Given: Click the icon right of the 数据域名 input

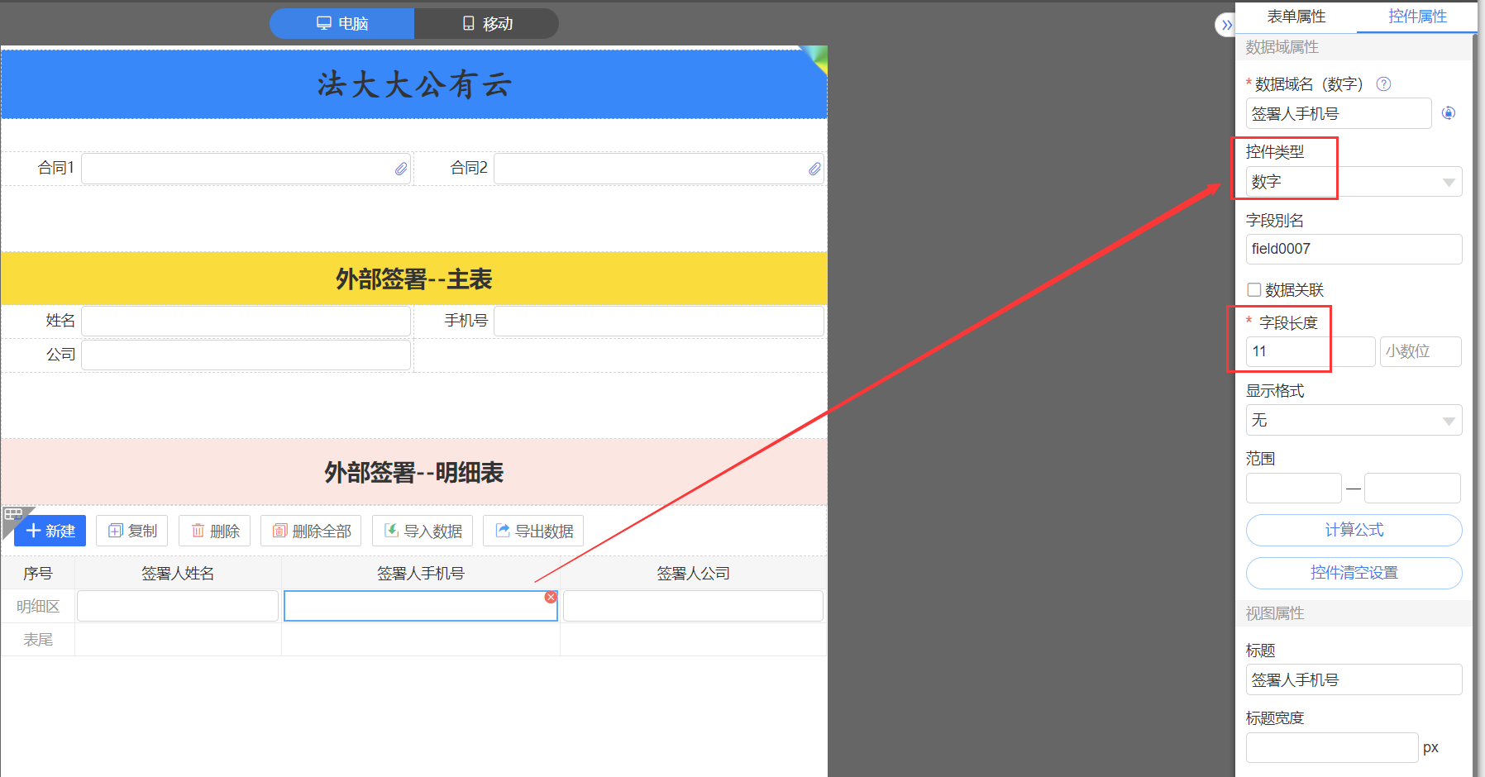Looking at the screenshot, I should (1449, 113).
